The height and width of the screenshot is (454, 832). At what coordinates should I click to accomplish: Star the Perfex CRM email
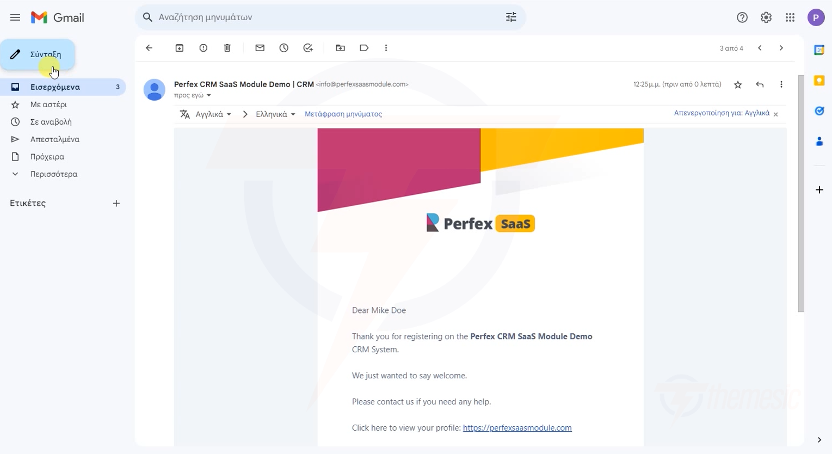pyautogui.click(x=738, y=84)
